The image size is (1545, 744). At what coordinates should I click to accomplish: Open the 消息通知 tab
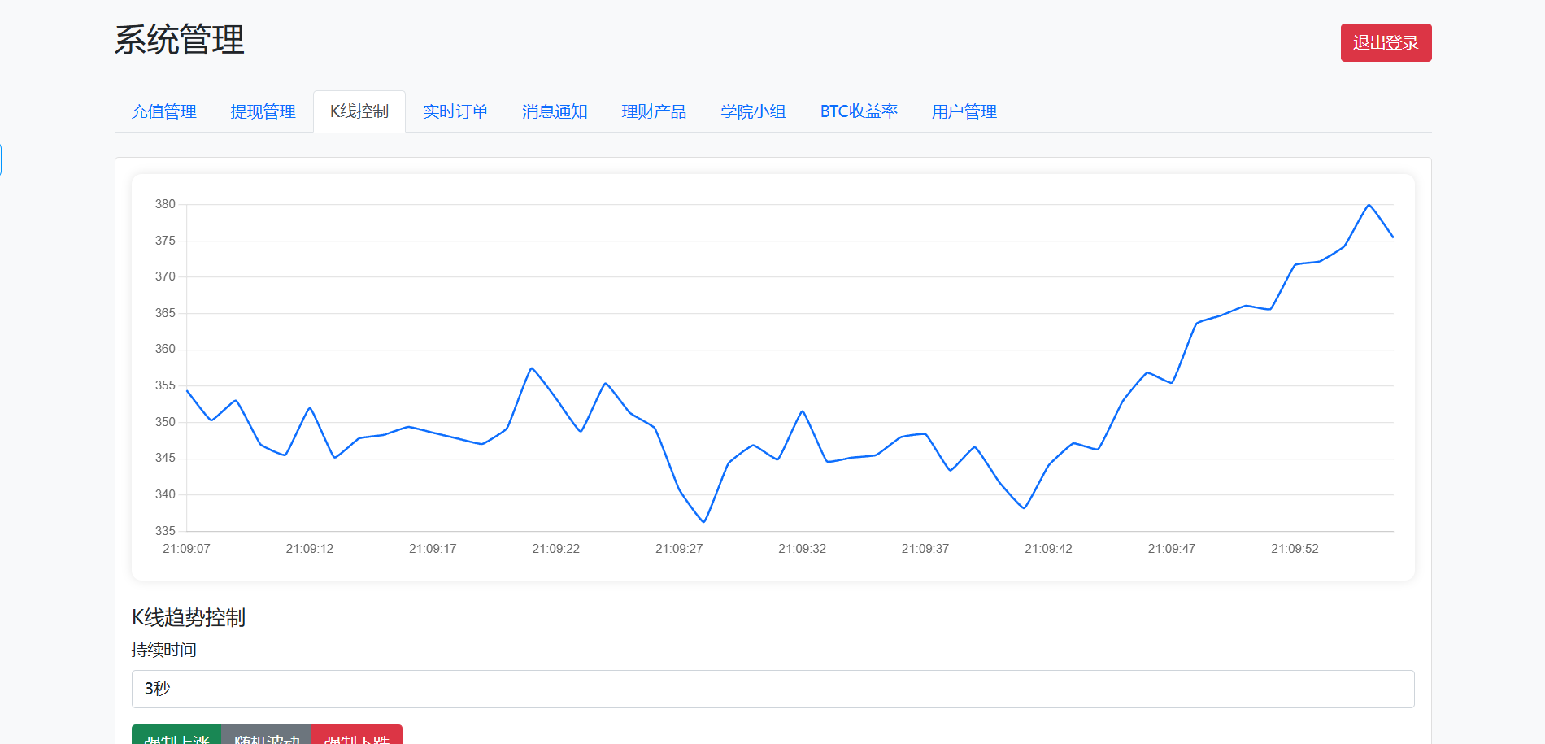pos(555,111)
